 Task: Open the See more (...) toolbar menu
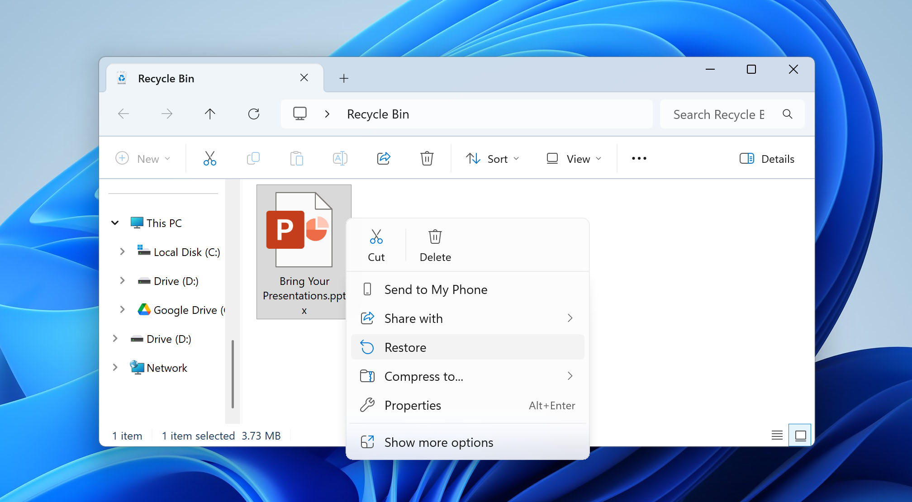(638, 158)
